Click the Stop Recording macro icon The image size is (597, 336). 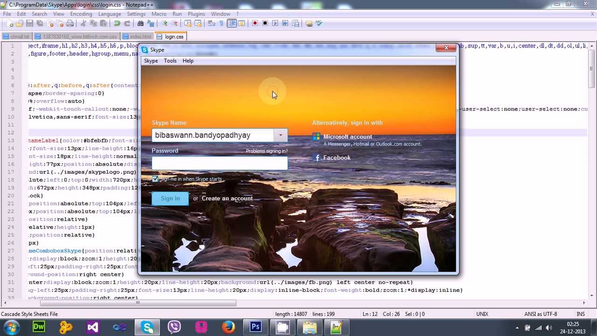[x=265, y=23]
